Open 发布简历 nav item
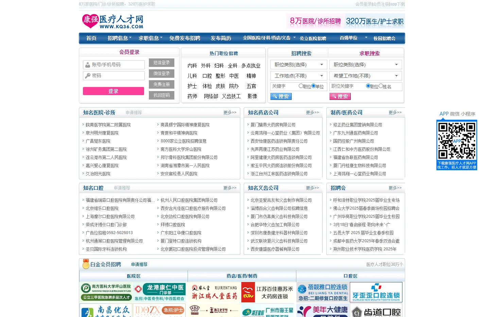Viewport: 484px width, 317px height. tap(221, 38)
